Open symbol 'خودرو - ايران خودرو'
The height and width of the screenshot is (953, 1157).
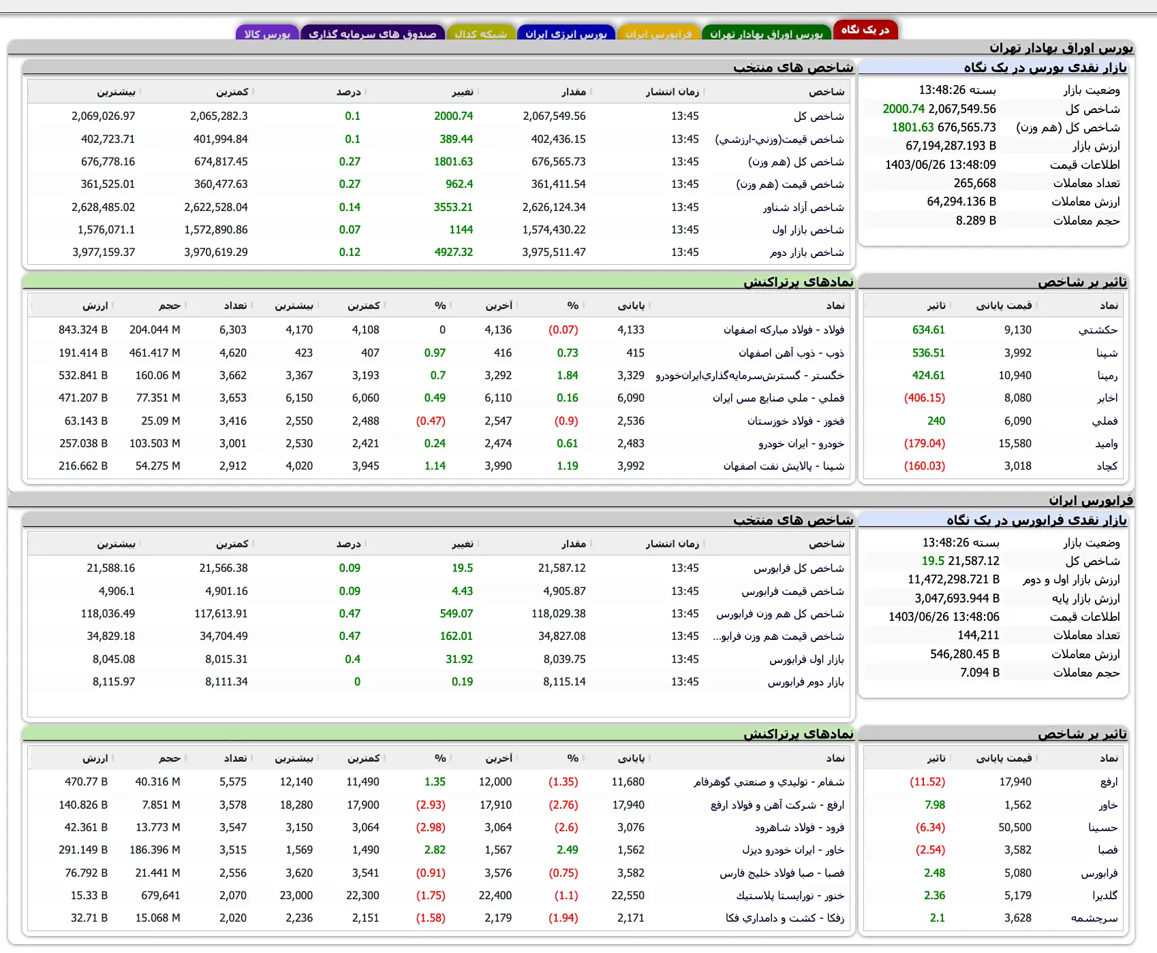coord(801,444)
